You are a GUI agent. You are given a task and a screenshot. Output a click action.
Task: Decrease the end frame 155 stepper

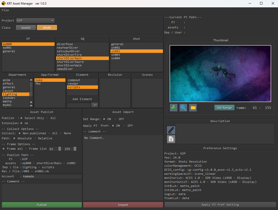point(75,150)
